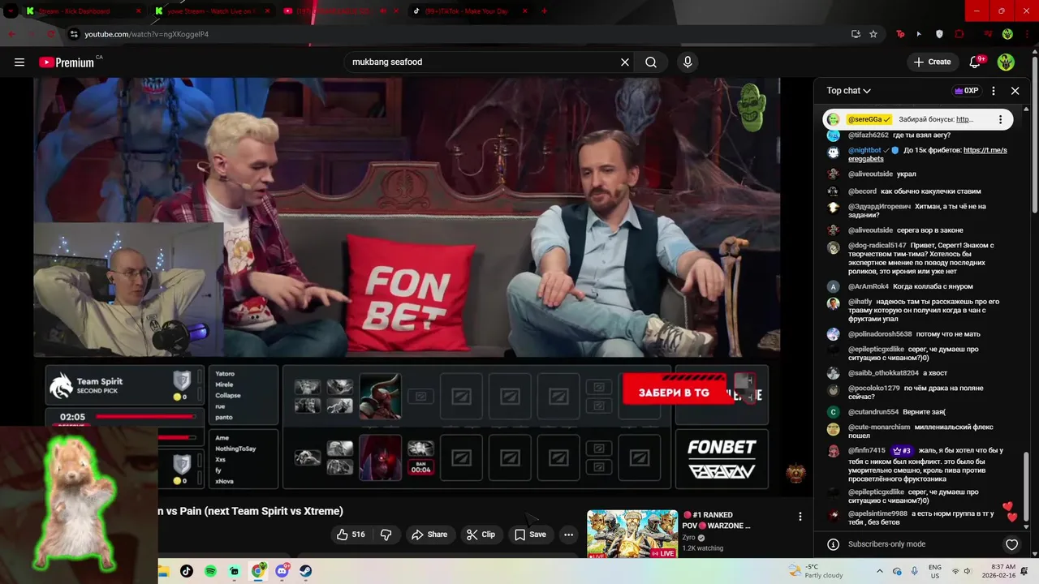Open bonus link in pinned sereGGa message
Viewport: 1039px width, 584px height.
point(964,119)
